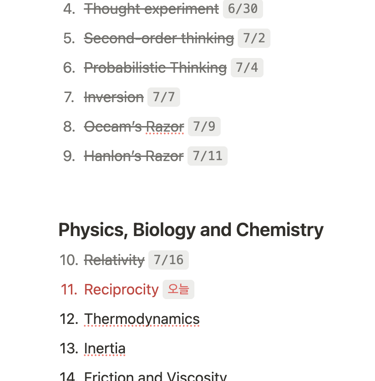Click the "Thermodynamics" list item
This screenshot has width=375, height=381.
click(x=142, y=319)
